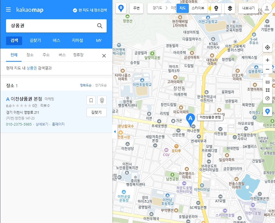Switch map to 지도 view
Viewport: 275px width, 223px height.
point(182,8)
